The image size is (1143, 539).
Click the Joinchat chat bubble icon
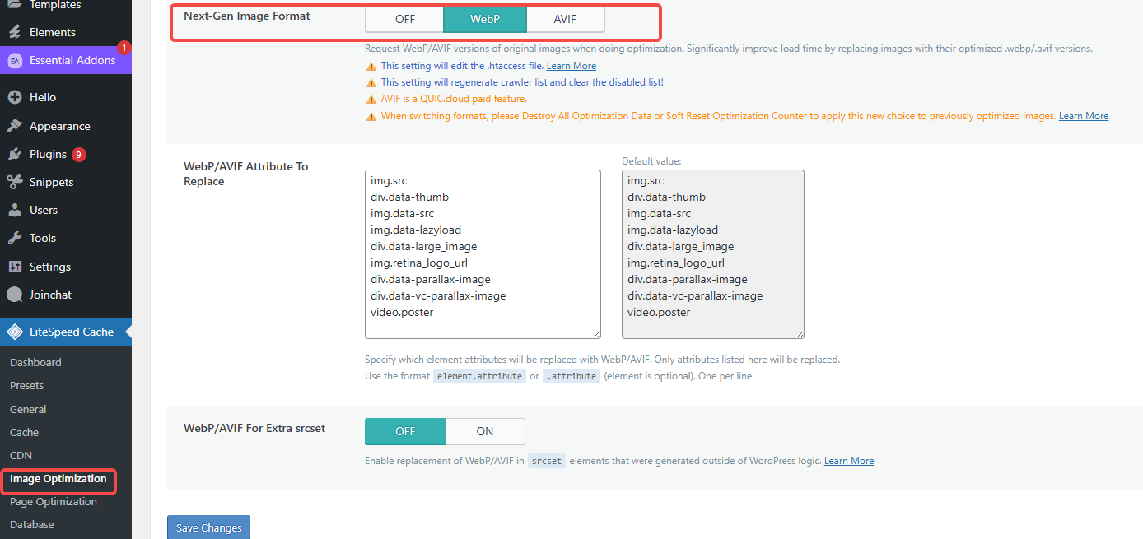[x=17, y=295]
